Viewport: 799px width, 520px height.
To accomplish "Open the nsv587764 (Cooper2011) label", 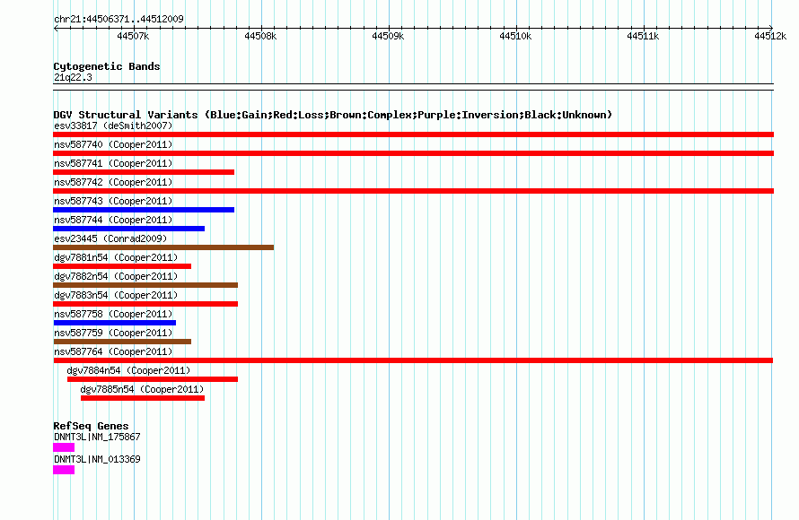I will click(x=113, y=351).
